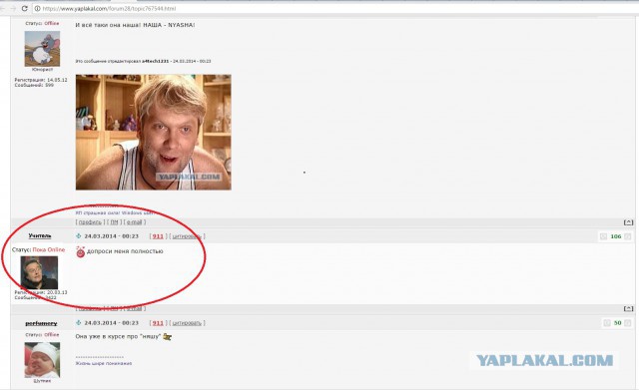View site info icon before the URL
Screen dimensions: 639x390
click(x=37, y=8)
